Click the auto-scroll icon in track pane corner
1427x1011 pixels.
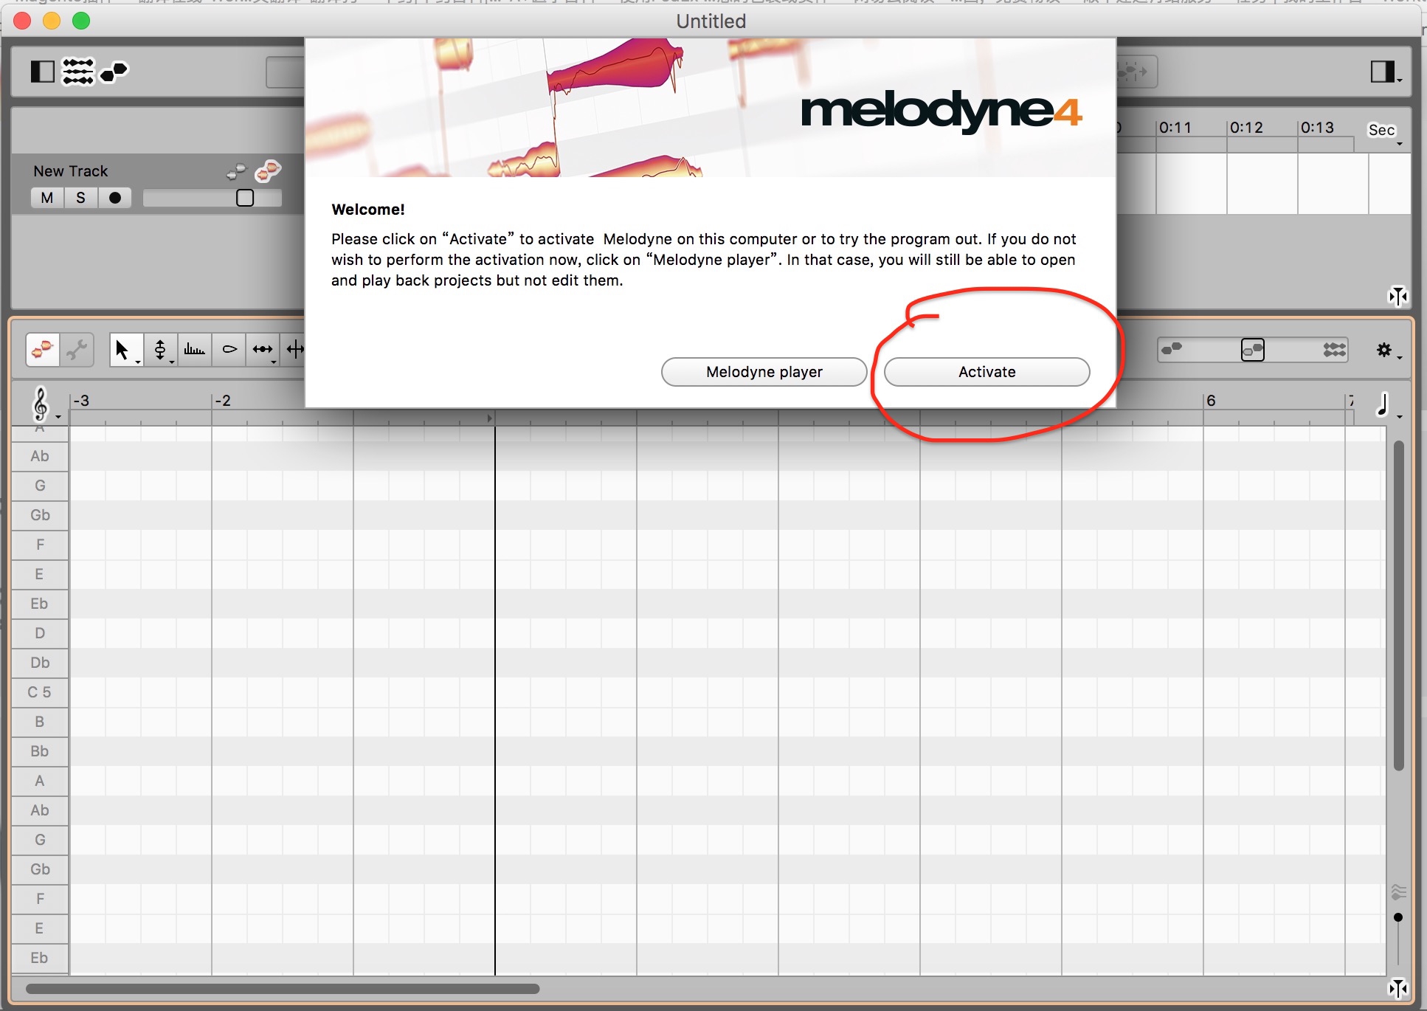click(x=1398, y=296)
